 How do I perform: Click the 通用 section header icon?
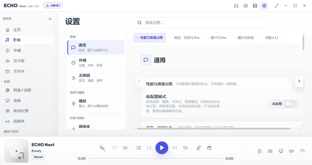pos(146,60)
